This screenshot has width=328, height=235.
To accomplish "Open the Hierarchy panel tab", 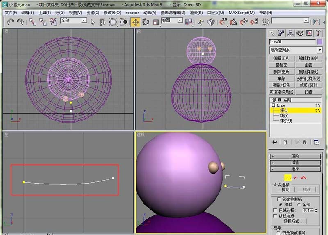I will (x=291, y=33).
